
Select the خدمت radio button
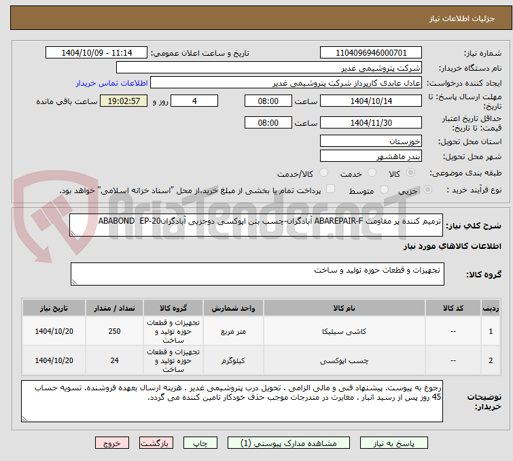(372, 173)
